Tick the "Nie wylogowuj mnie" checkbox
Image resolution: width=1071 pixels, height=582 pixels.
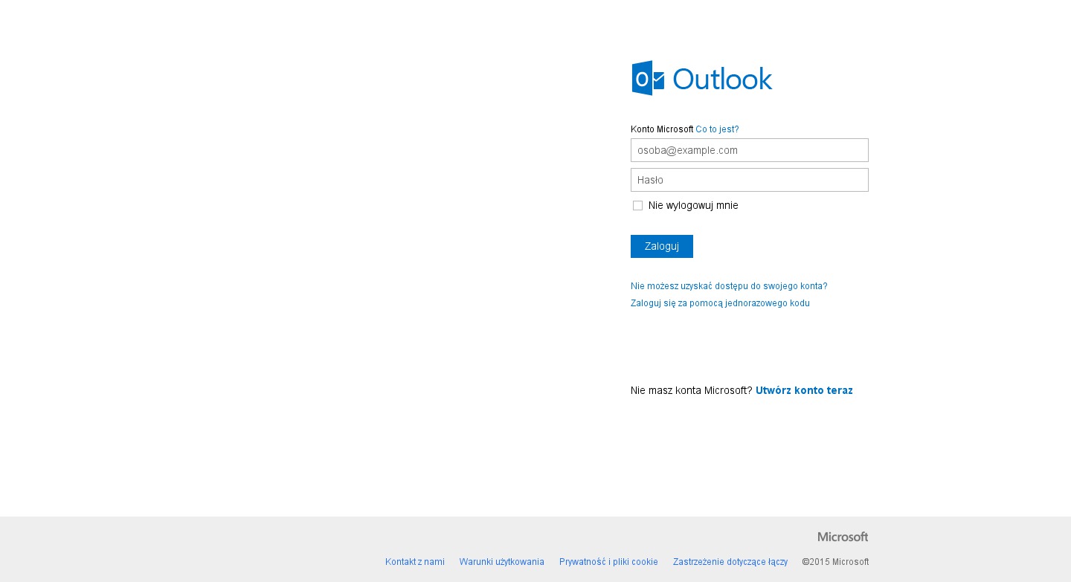[637, 205]
